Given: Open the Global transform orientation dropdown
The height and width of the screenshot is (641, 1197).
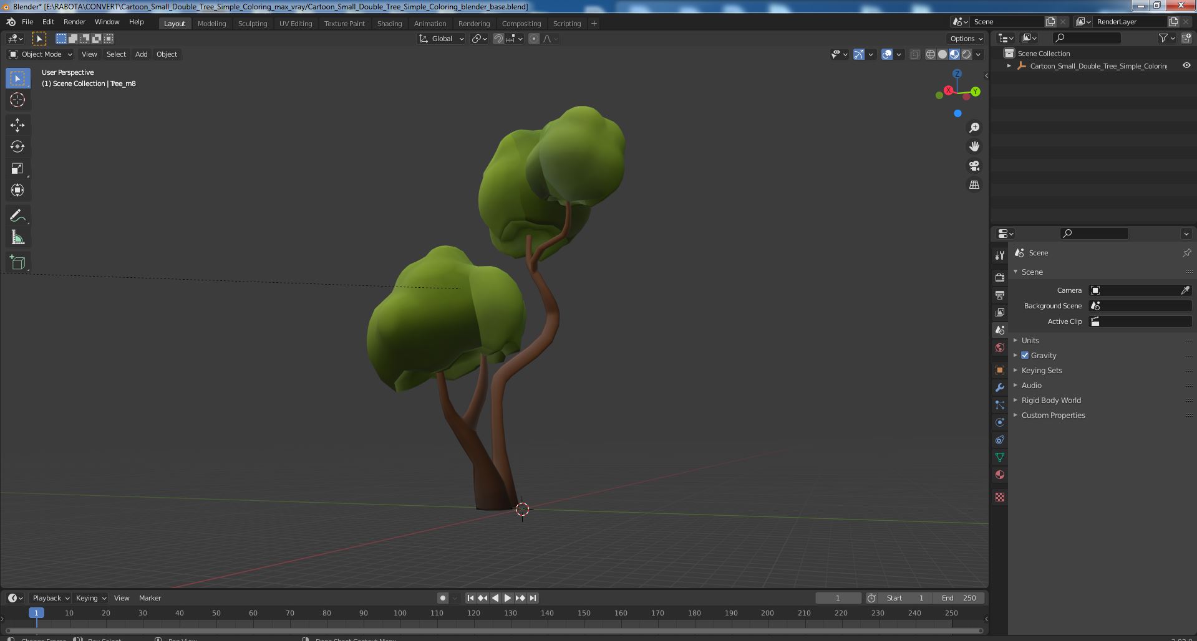Looking at the screenshot, I should (442, 39).
